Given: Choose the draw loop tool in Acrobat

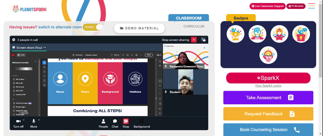Looking at the screenshot, I should [44, 76].
